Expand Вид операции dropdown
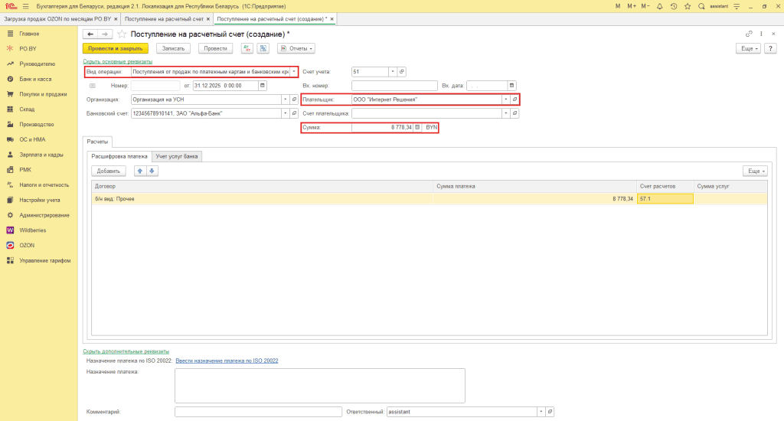This screenshot has width=784, height=421. coord(294,71)
